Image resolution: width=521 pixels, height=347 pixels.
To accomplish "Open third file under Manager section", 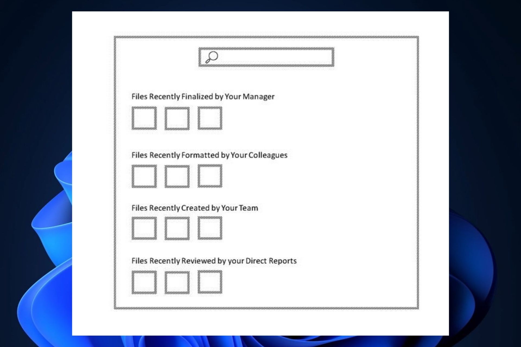I will coord(210,118).
